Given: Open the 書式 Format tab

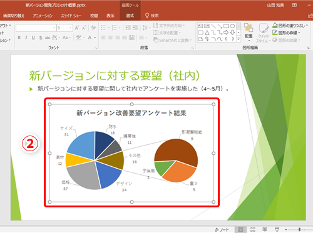Looking at the screenshot, I should click(x=130, y=16).
